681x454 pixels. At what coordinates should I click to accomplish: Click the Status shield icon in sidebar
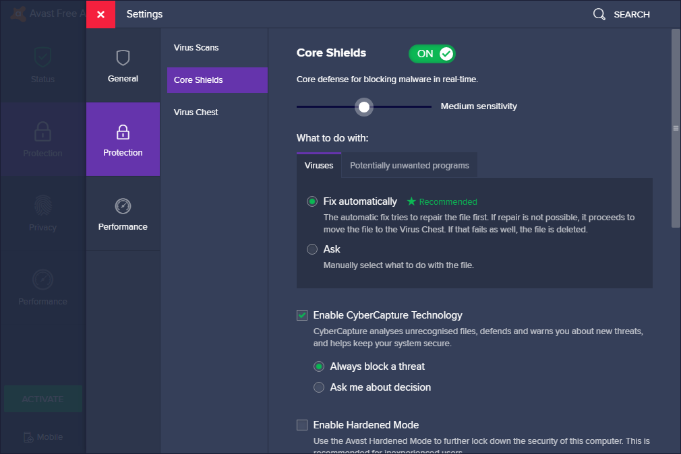click(42, 58)
